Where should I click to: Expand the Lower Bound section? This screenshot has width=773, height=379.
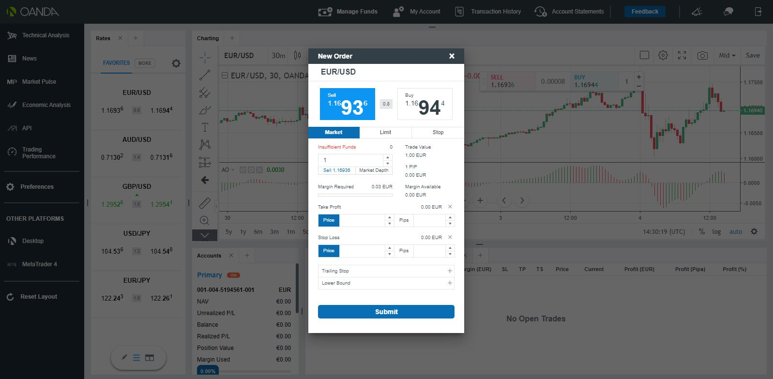450,283
